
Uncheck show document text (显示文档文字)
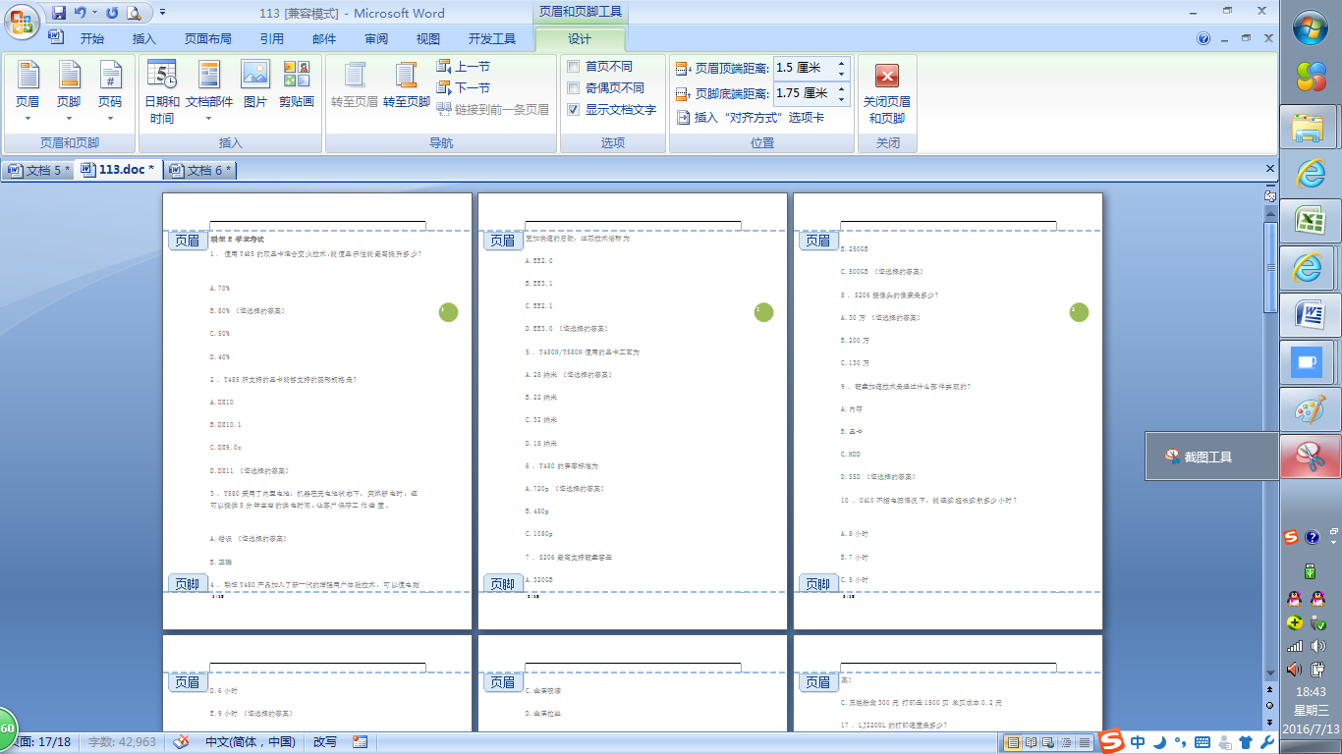coord(574,110)
